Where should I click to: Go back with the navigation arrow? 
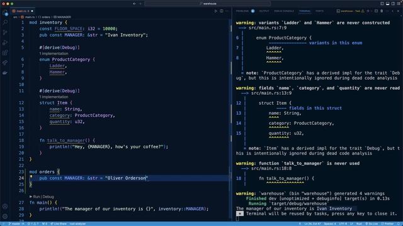pyautogui.click(x=134, y=4)
